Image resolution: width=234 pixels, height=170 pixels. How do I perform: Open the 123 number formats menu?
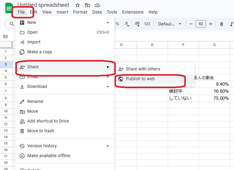click(x=147, y=24)
